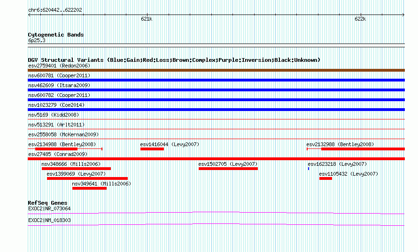Open EXOC2|NR_073064 transcript label
The width and height of the screenshot is (418, 252).
(x=49, y=208)
